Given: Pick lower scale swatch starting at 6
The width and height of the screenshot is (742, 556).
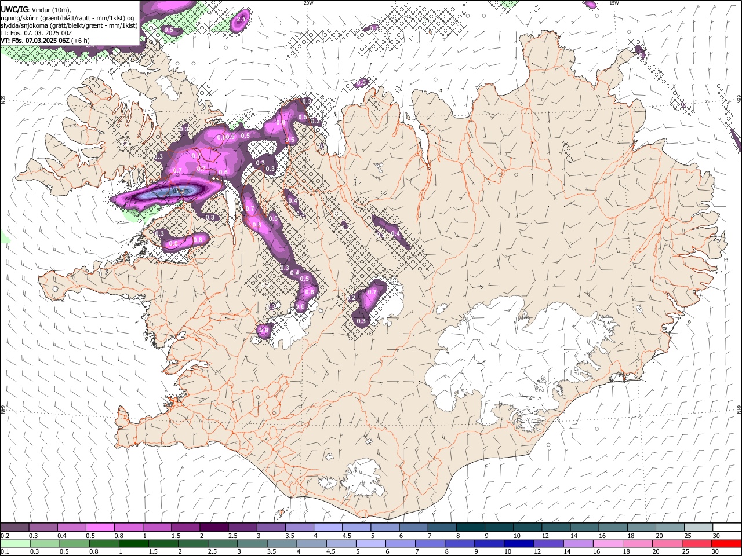Looking at the screenshot, I should (x=401, y=544).
